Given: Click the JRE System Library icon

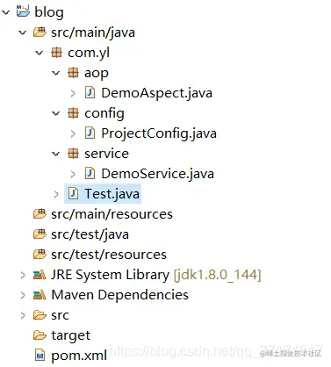Looking at the screenshot, I should click(40, 275).
